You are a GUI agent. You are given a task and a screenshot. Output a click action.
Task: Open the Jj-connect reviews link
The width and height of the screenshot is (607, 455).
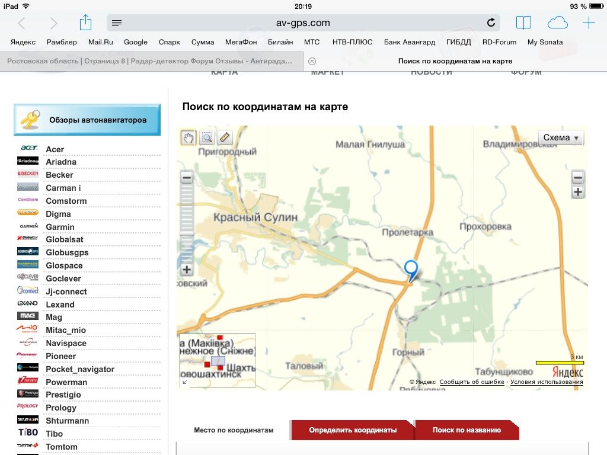click(66, 291)
